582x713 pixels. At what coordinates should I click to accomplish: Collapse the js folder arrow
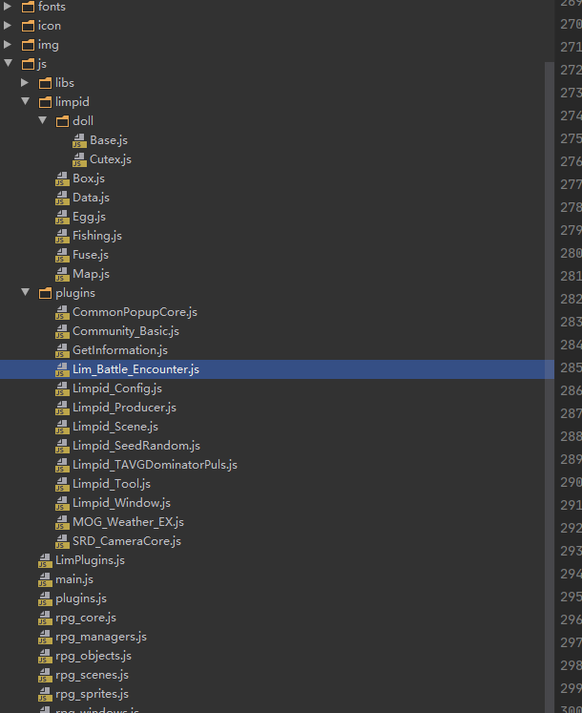pyautogui.click(x=8, y=63)
